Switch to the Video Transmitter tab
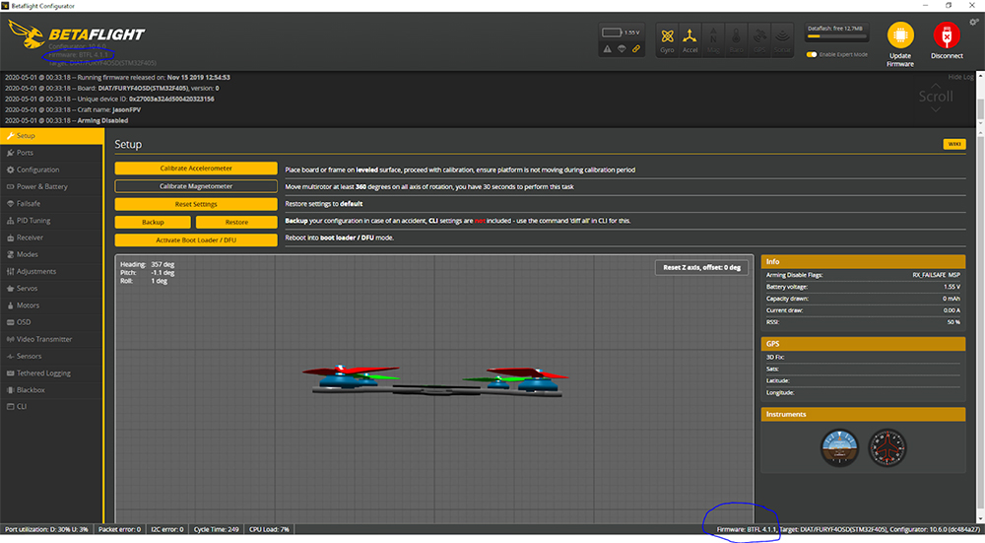Image resolution: width=985 pixels, height=543 pixels. 52,339
